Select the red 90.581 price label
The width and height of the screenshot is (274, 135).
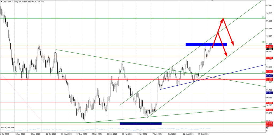coord(269,103)
